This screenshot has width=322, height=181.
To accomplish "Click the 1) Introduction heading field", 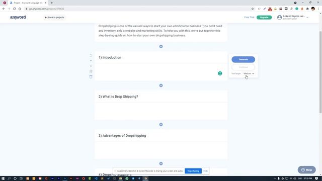I will (x=161, y=58).
